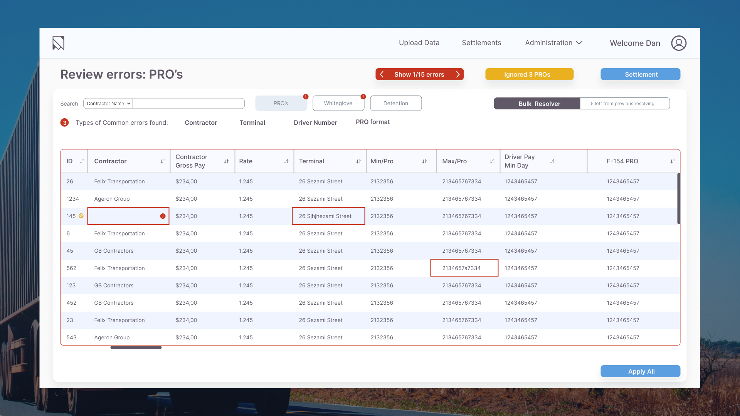Open the user profile avatar icon

pos(679,43)
